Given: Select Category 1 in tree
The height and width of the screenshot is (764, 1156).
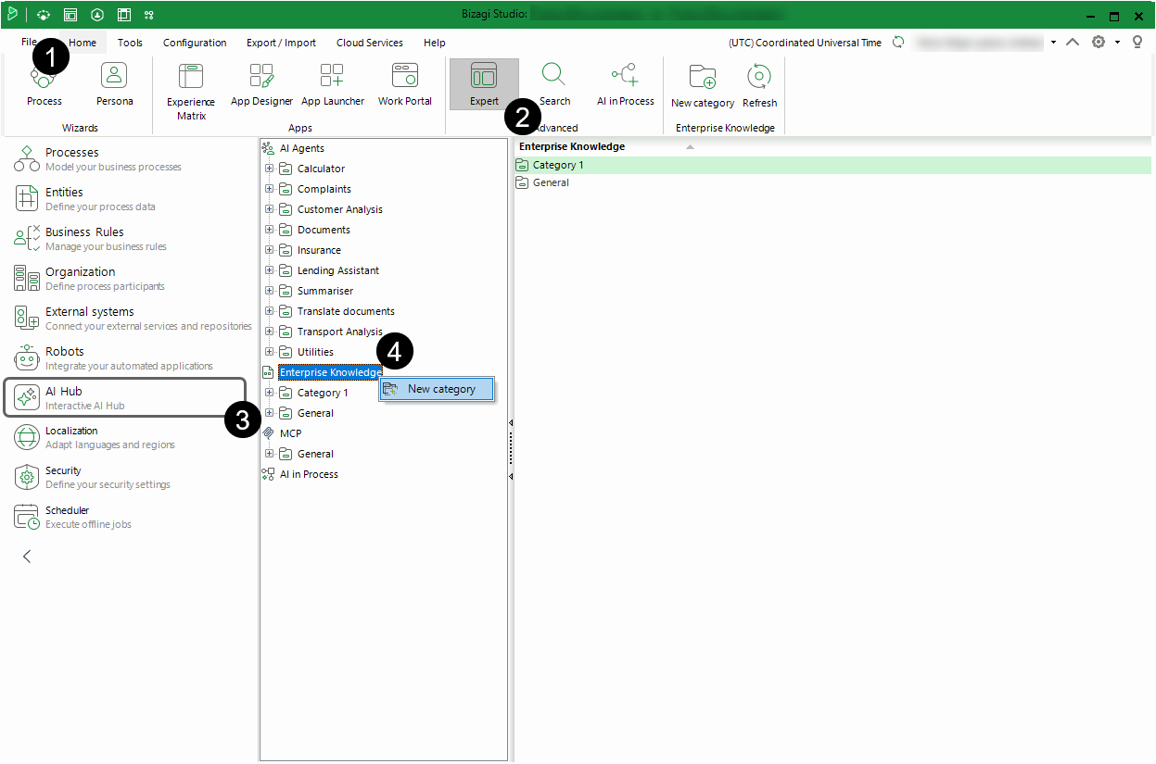Looking at the screenshot, I should 323,393.
